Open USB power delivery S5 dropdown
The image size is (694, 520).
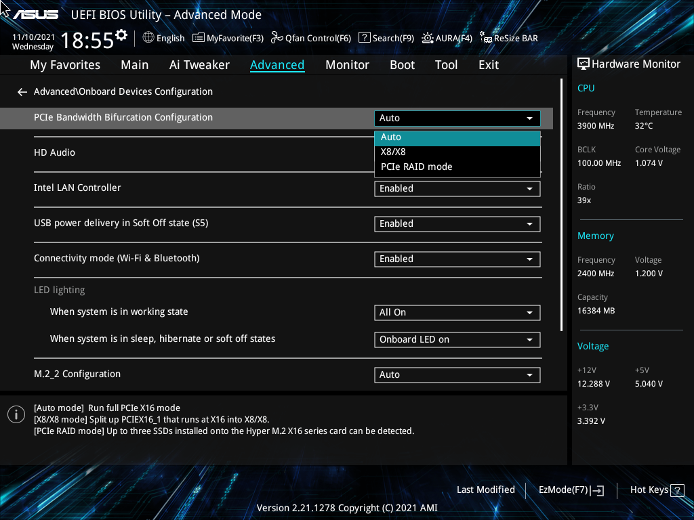(x=457, y=223)
